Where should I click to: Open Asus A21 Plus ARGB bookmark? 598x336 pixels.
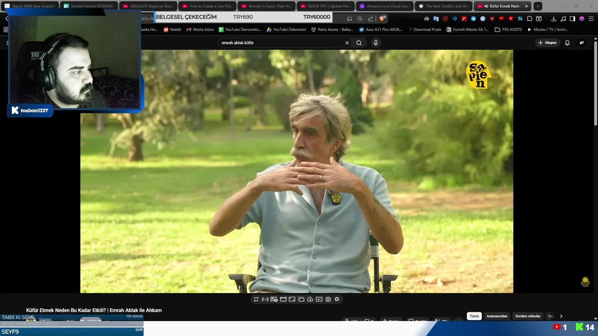pos(380,29)
